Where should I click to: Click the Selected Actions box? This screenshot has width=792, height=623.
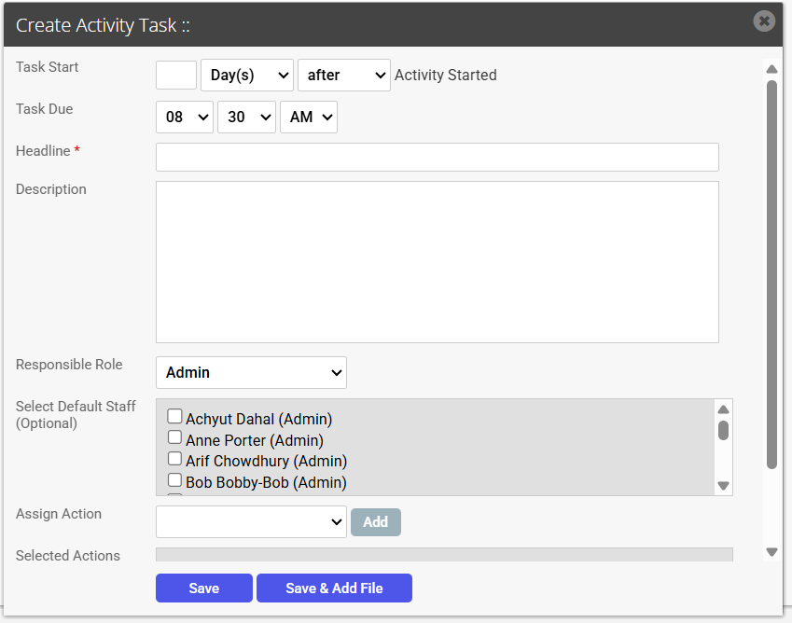[444, 554]
